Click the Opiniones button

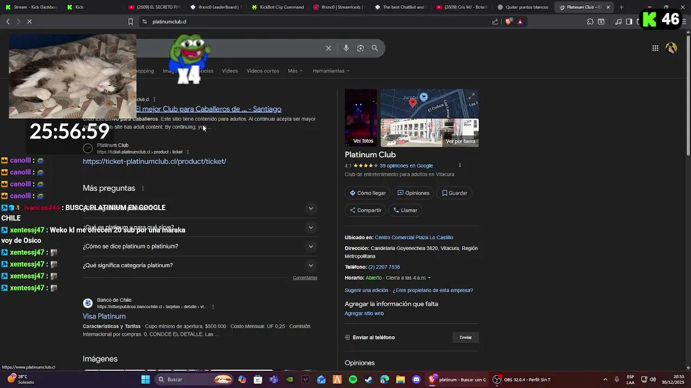414,193
